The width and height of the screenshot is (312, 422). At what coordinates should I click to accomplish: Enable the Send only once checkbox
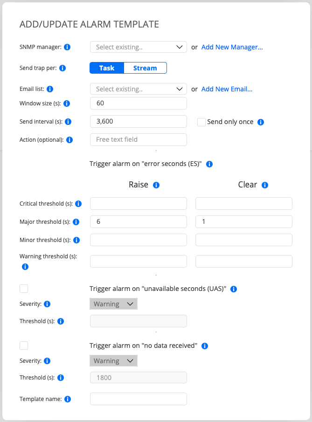[201, 122]
